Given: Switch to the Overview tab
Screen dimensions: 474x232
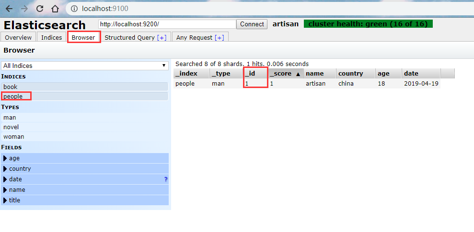Looking at the screenshot, I should 18,37.
